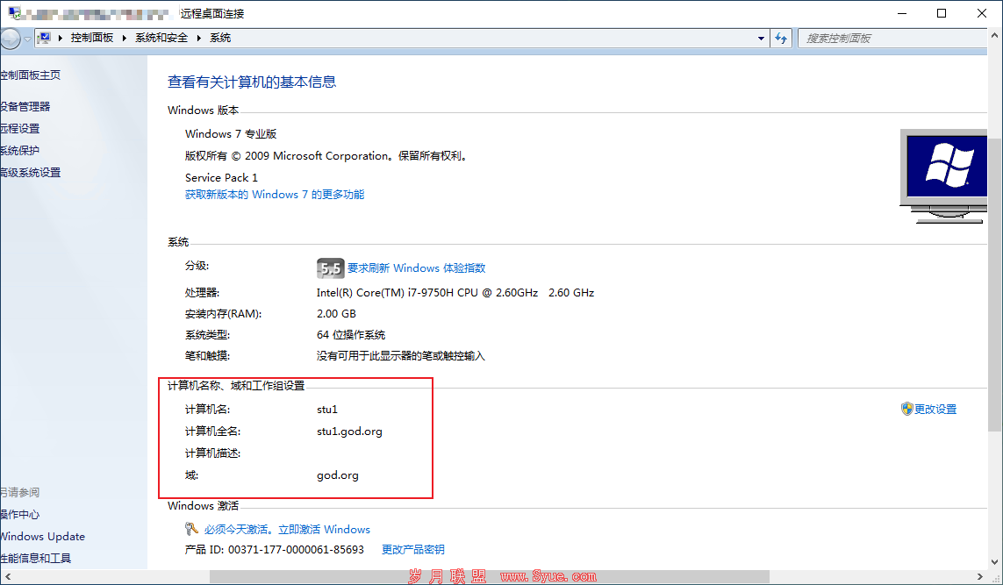Open 操作中心 under see also
The width and height of the screenshot is (1003, 585).
pyautogui.click(x=20, y=514)
